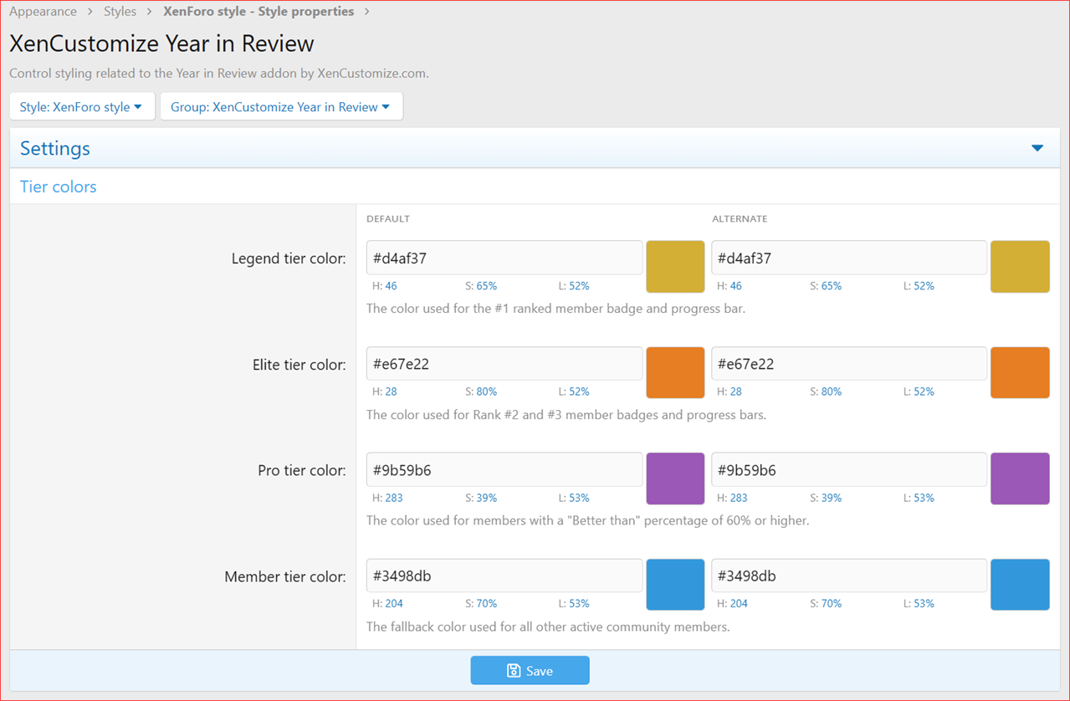1070x701 pixels.
Task: Select default Member tier blue swatch
Action: [675, 585]
